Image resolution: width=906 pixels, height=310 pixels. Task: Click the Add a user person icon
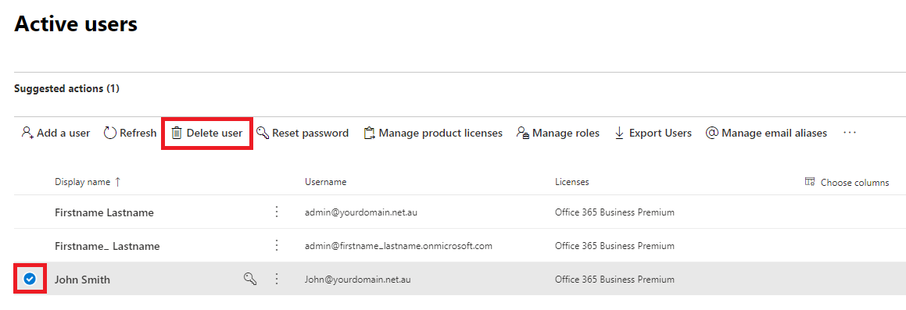click(x=27, y=133)
